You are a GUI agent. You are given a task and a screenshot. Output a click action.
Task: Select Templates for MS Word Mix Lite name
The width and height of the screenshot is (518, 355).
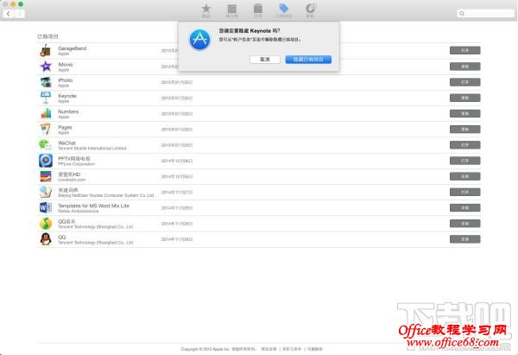(93, 206)
